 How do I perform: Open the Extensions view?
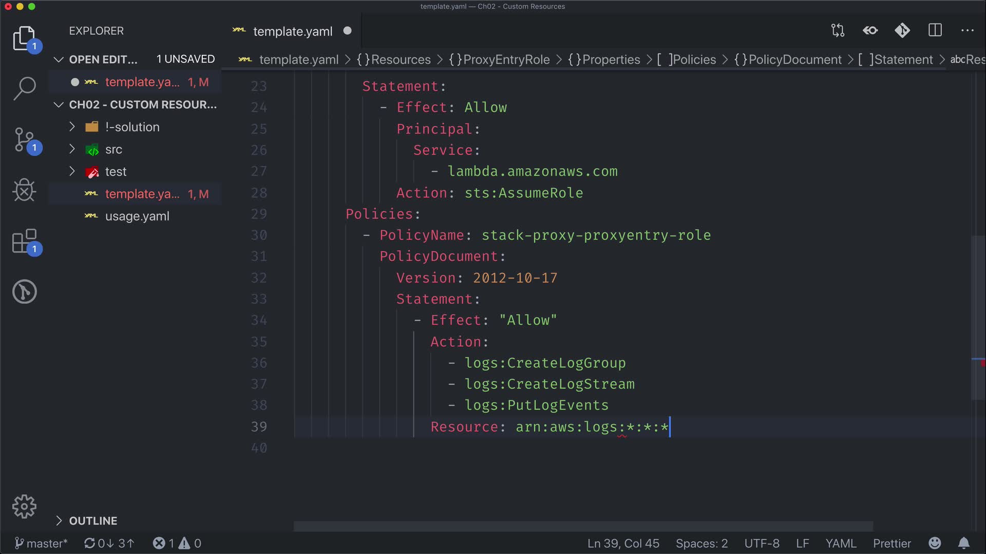click(24, 241)
